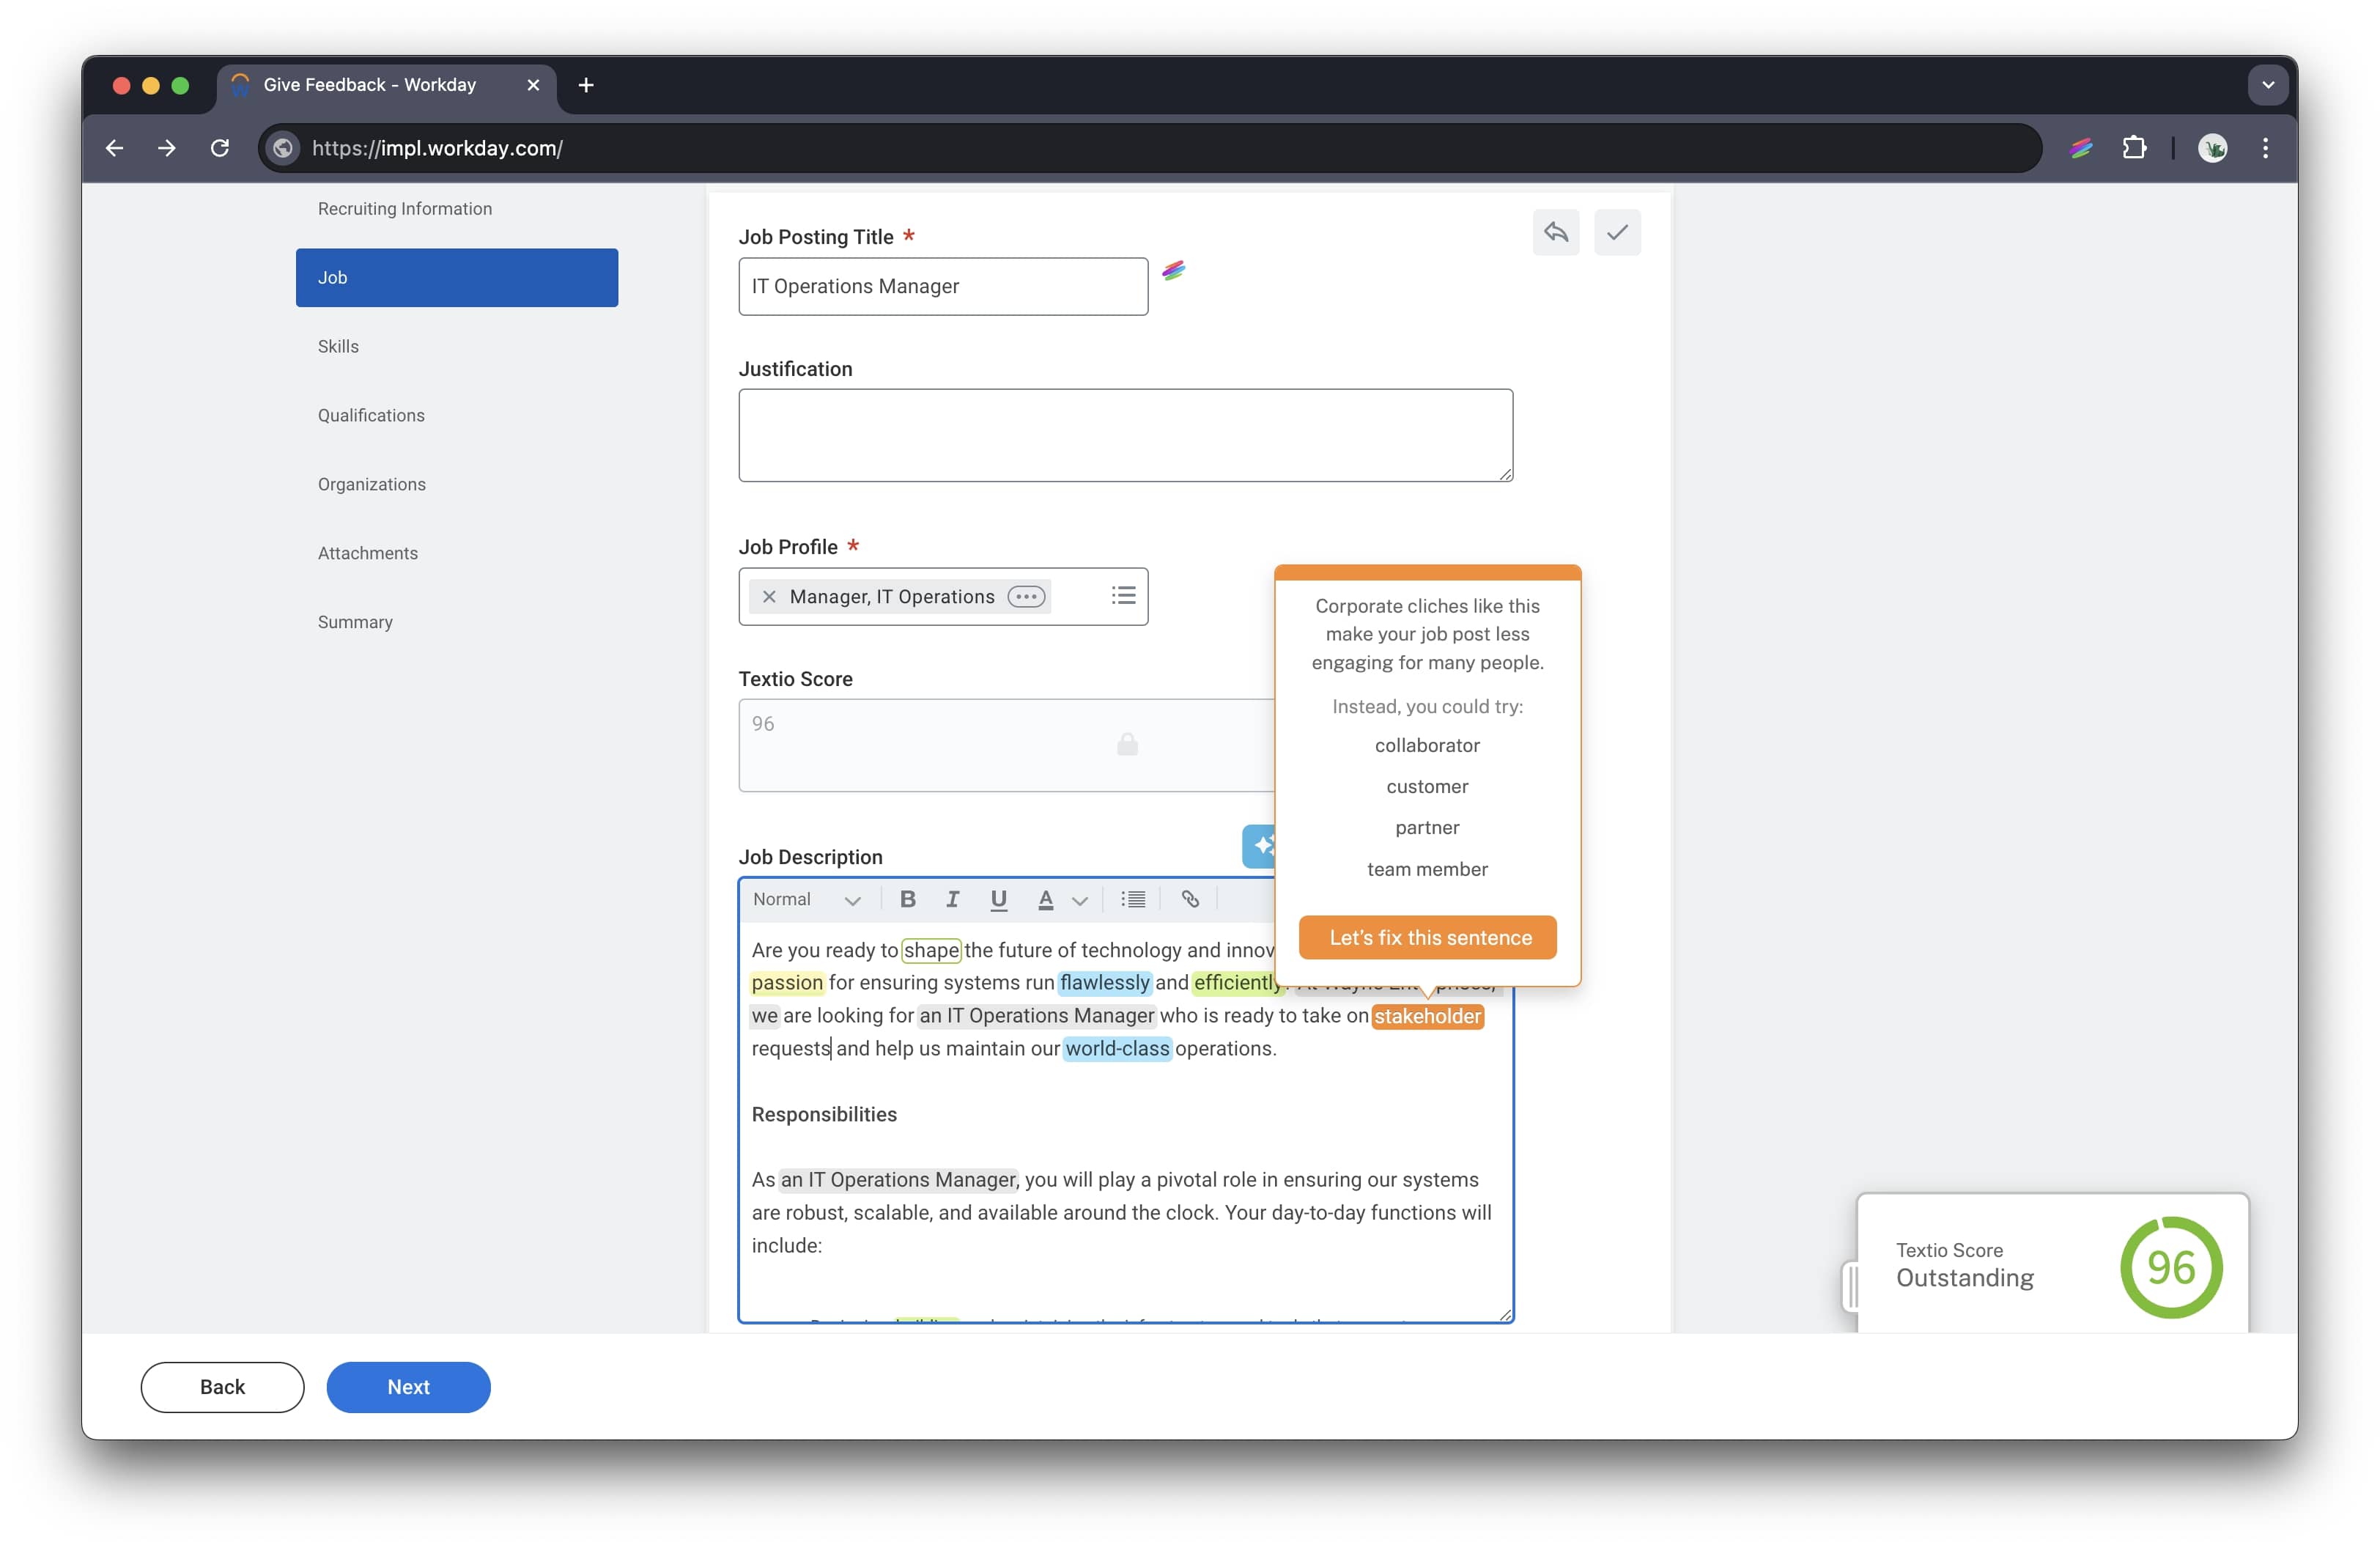Choose the 'collaborator' suggestion
Viewport: 2380px width, 1548px height.
tap(1427, 745)
